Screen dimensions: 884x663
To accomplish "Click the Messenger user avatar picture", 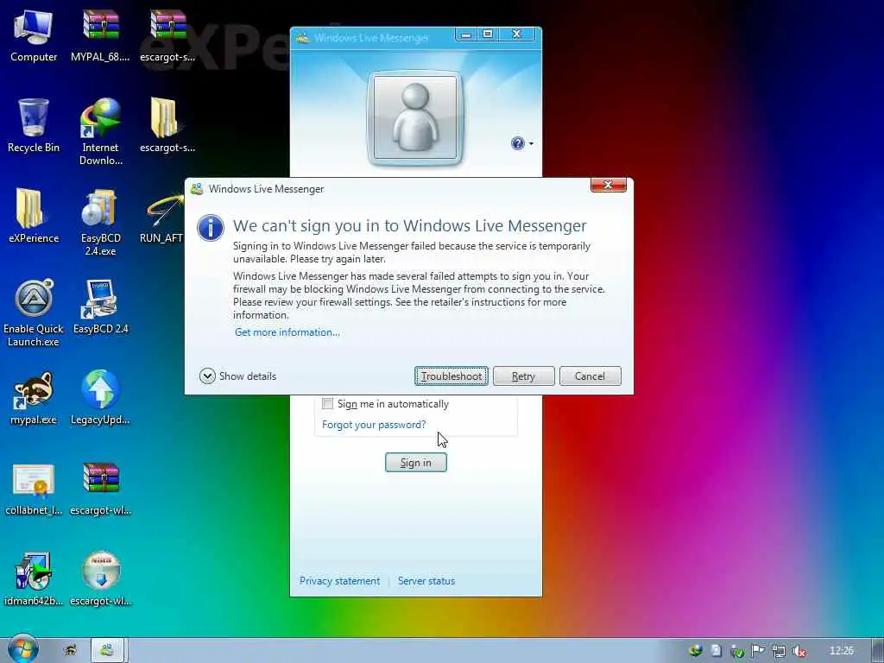I will pos(415,117).
